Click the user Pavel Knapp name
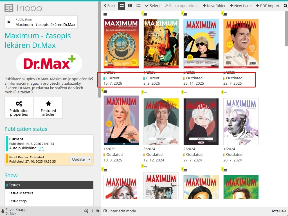The image size is (288, 216). point(16,210)
